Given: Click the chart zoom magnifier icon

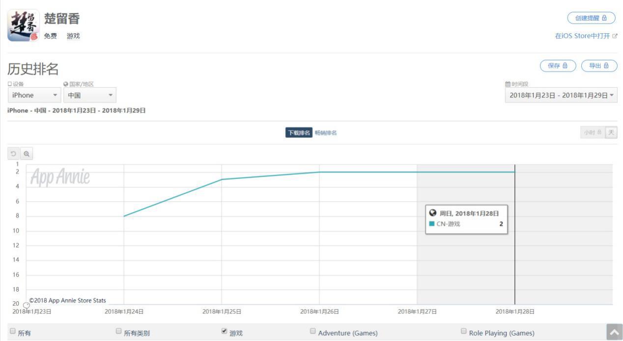Looking at the screenshot, I should click(x=27, y=154).
